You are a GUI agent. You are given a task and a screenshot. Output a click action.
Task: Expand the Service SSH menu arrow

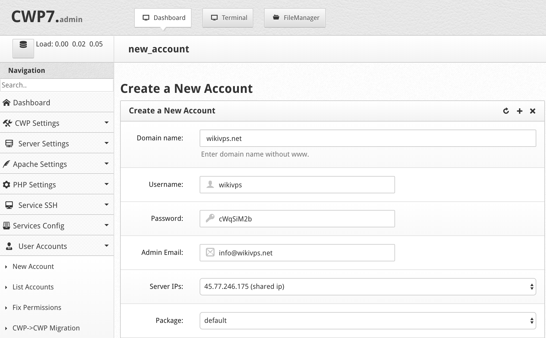(107, 205)
